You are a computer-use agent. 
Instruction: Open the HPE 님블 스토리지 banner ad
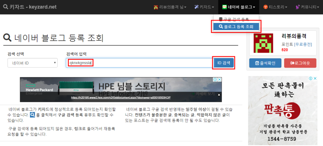click(x=121, y=90)
